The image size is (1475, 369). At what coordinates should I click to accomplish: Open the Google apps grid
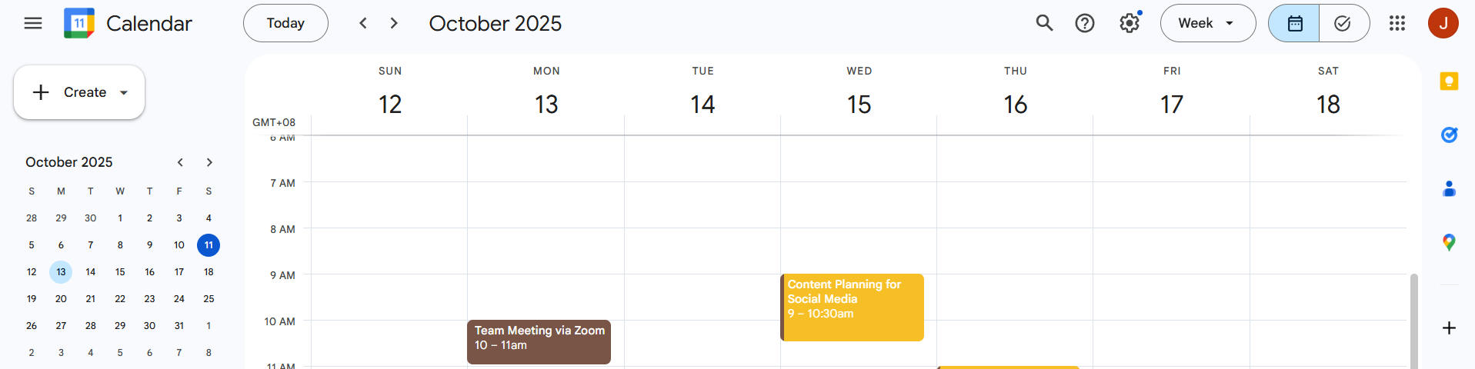coord(1397,23)
